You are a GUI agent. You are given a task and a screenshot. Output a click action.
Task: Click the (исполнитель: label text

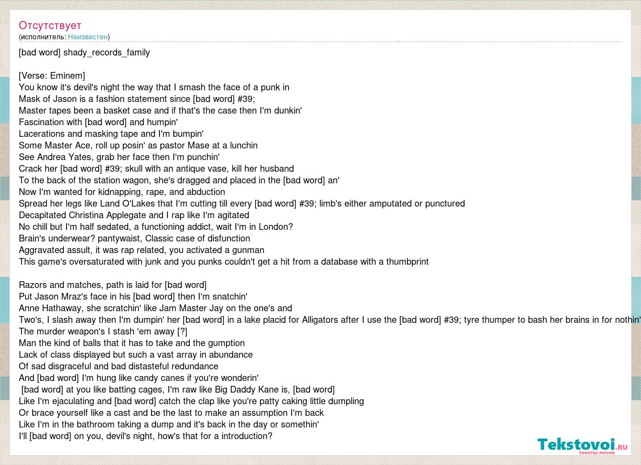(42, 37)
